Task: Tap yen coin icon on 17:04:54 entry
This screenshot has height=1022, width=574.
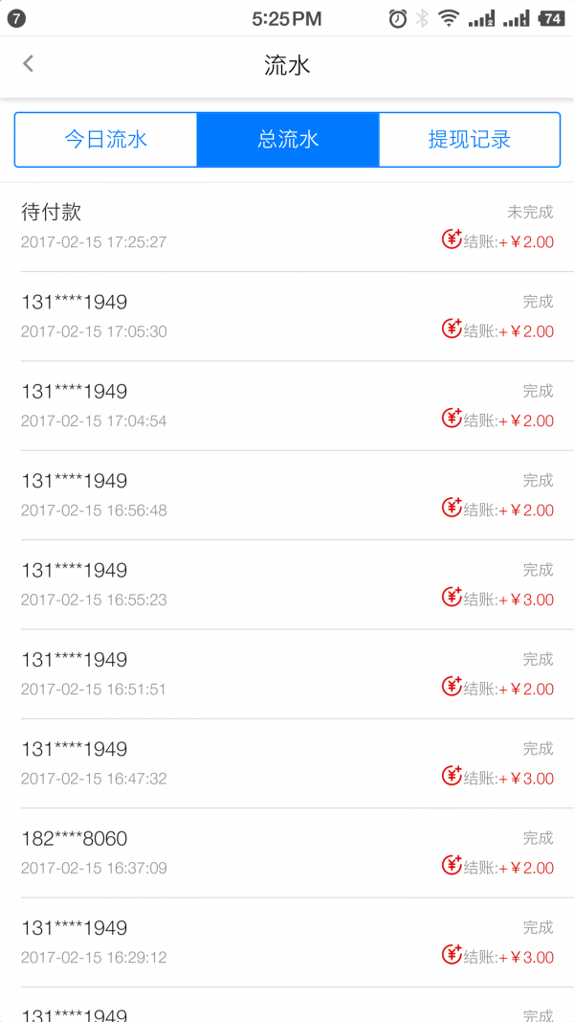Action: coord(452,418)
